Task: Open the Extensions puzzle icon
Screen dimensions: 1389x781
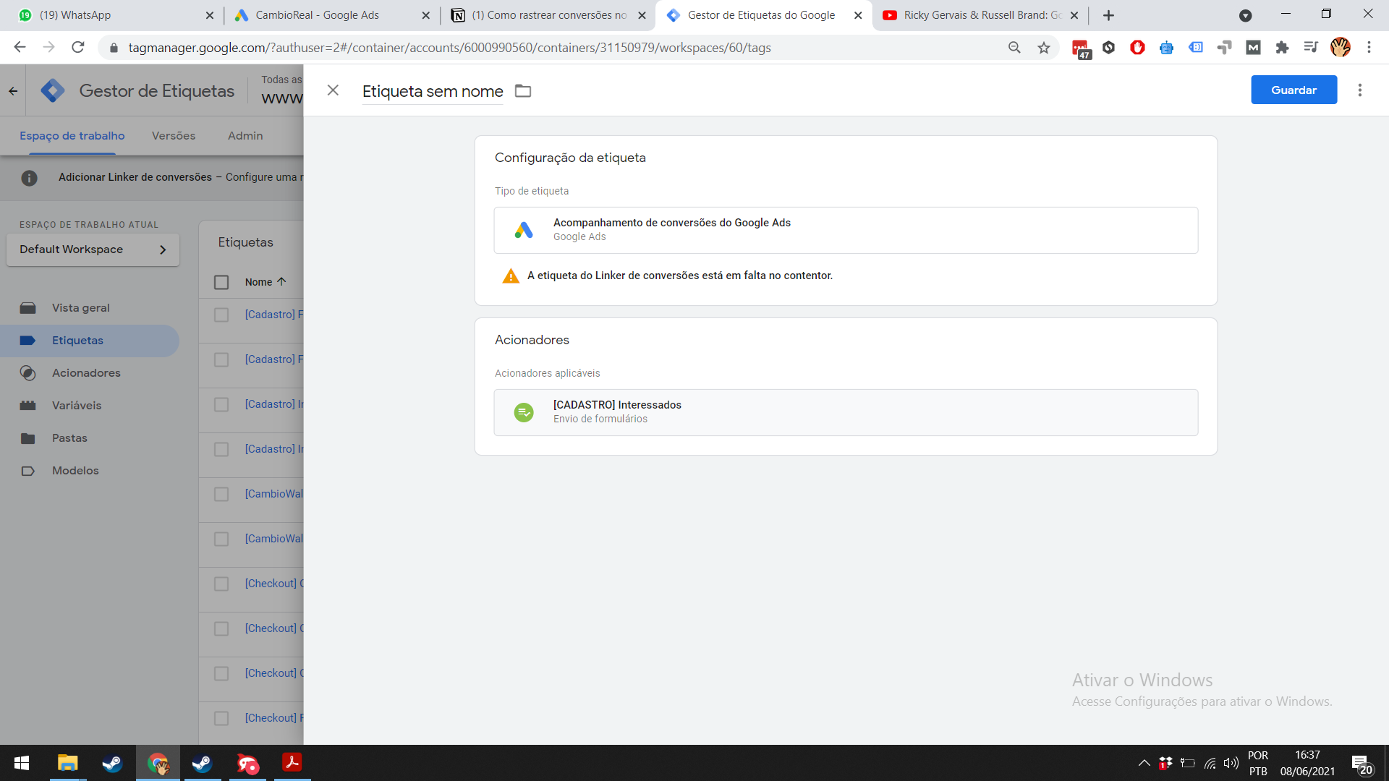Action: click(x=1282, y=48)
